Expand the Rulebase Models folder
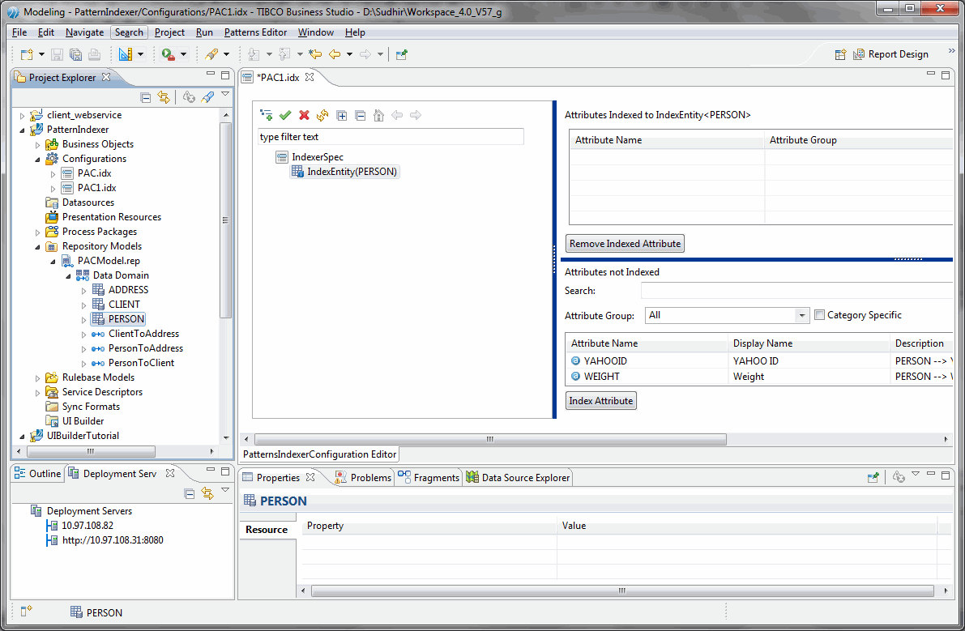This screenshot has height=631, width=965. coord(37,378)
